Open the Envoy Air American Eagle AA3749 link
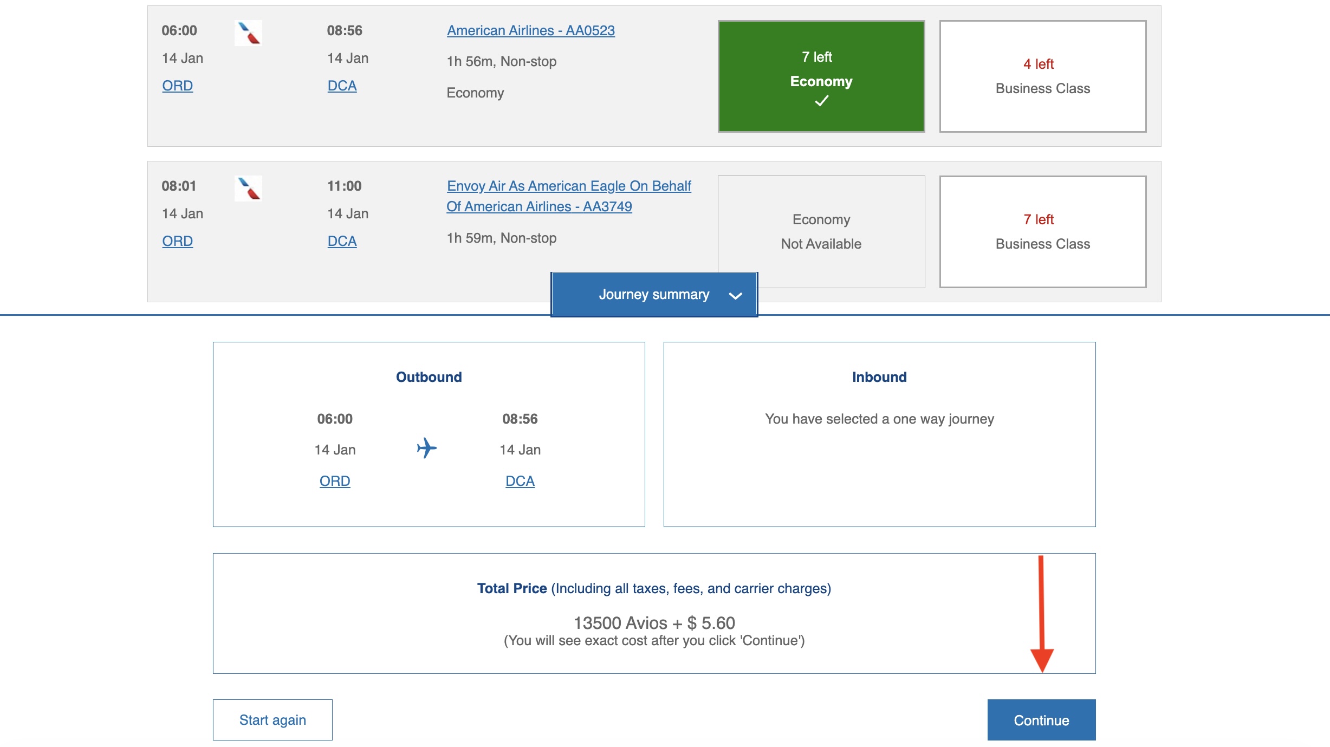The image size is (1330, 747). [x=569, y=196]
